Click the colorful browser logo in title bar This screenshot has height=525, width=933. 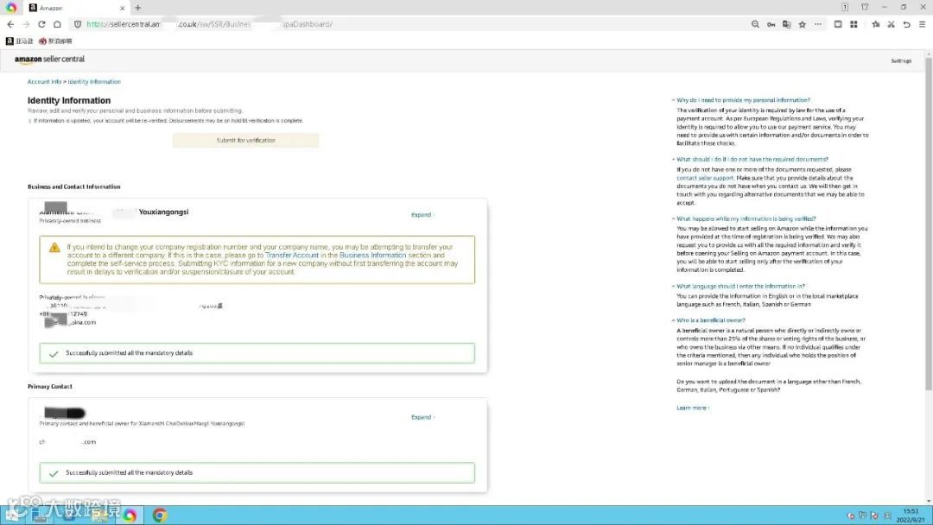pyautogui.click(x=11, y=8)
